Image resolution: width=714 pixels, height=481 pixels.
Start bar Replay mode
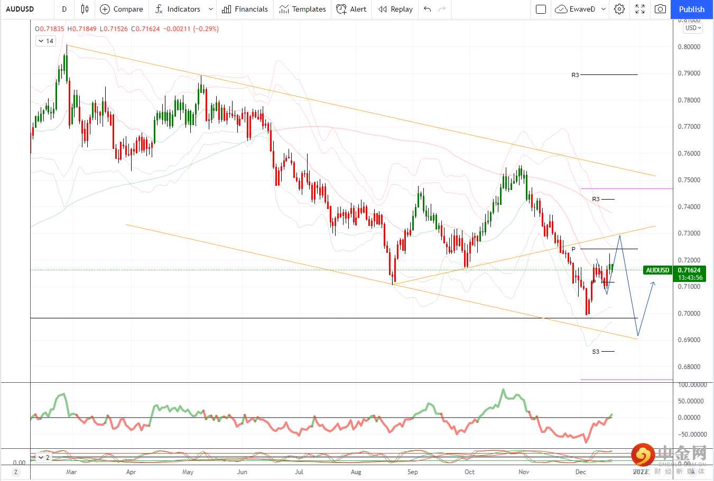[383, 9]
